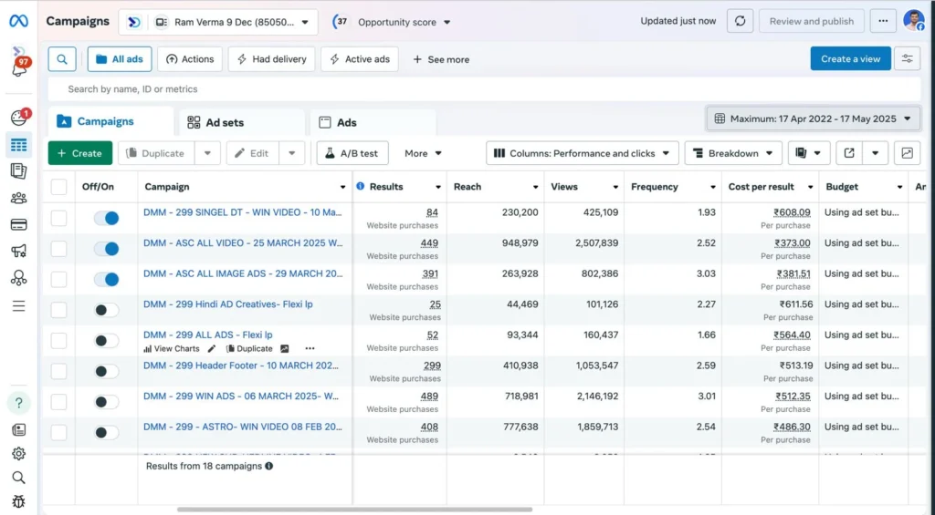
Task: Turn off DMM - 299 SINGEL DT campaign toggle
Action: coord(107,219)
